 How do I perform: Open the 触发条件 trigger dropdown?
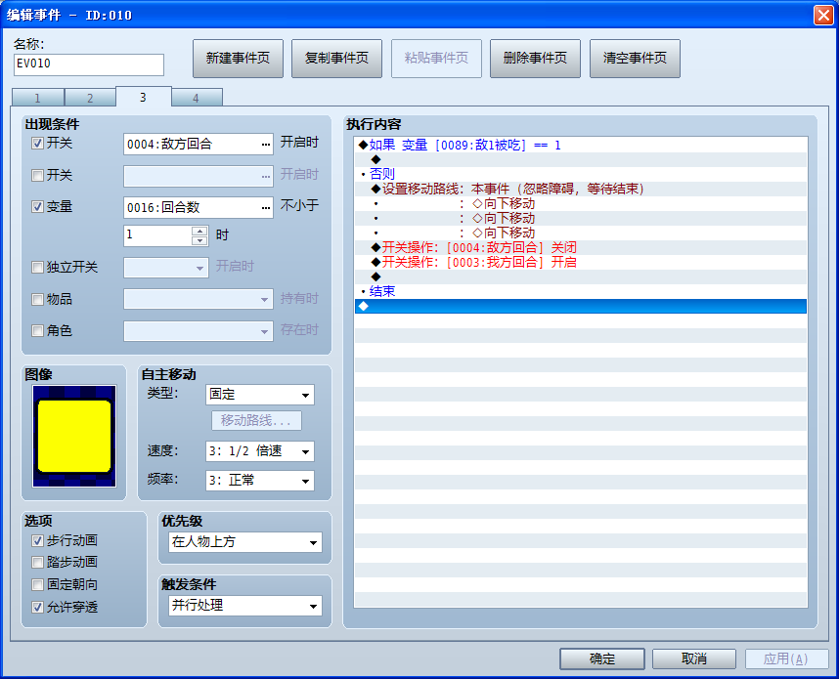[x=245, y=606]
